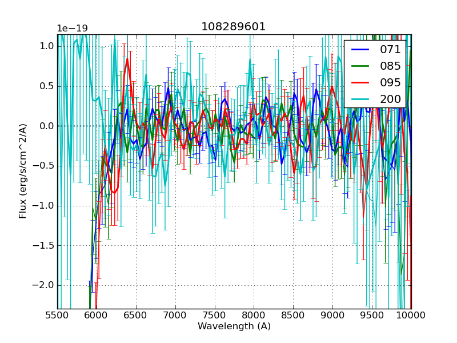Click the Flux (erg/s/cm^2/A) axis label
The width and height of the screenshot is (457, 343).
click(x=23, y=171)
